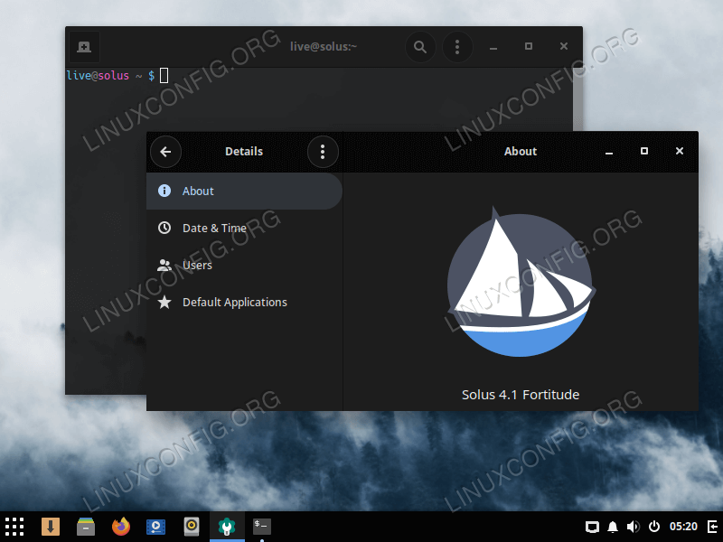
Task: Open the music player taskbar icon
Action: 192,527
